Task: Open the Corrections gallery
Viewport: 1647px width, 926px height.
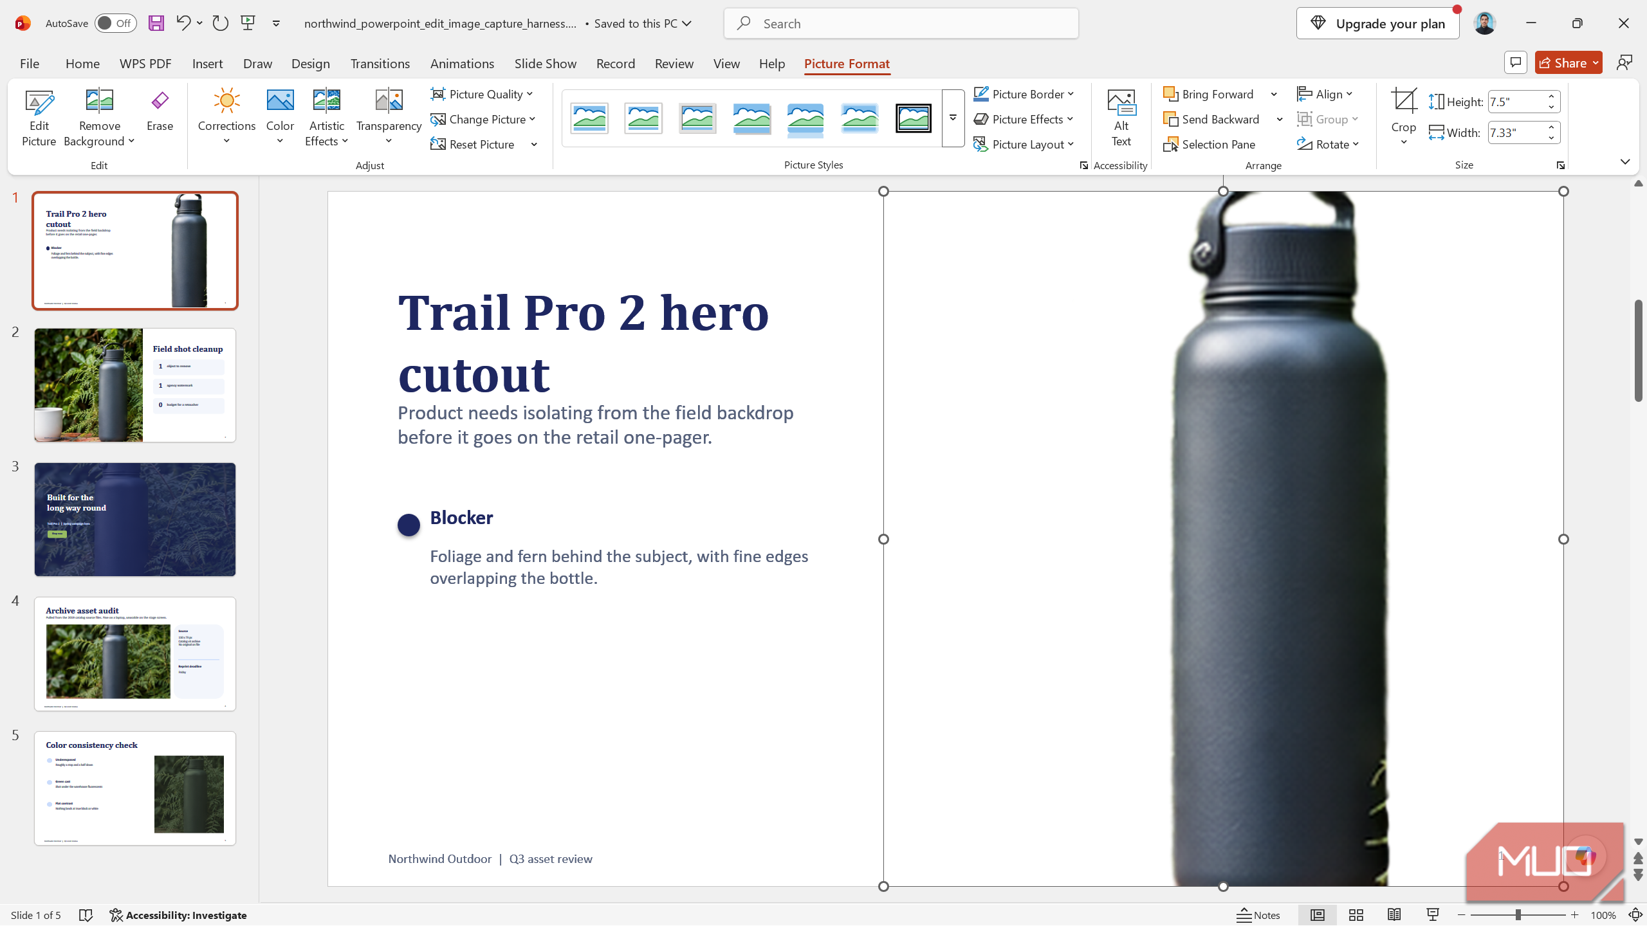Action: (226, 117)
